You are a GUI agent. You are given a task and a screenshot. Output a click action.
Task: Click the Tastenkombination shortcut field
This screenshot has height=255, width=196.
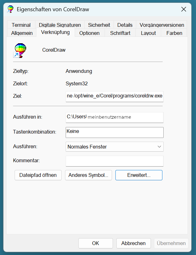(x=114, y=132)
